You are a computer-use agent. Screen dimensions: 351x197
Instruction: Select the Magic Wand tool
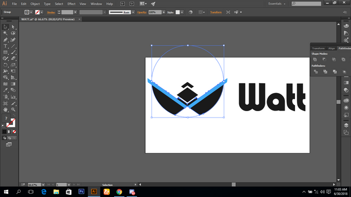[5, 33]
